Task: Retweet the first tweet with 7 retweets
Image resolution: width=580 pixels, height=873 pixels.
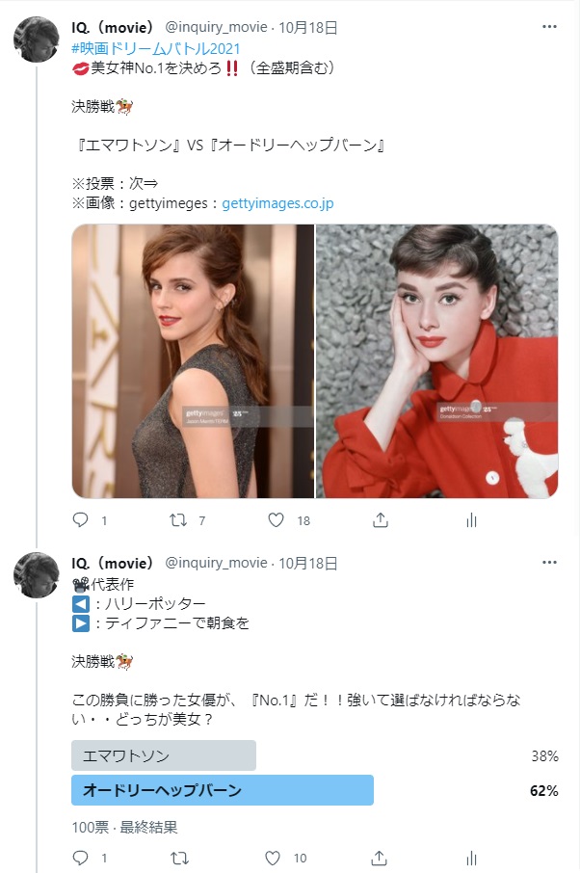Action: tap(178, 520)
